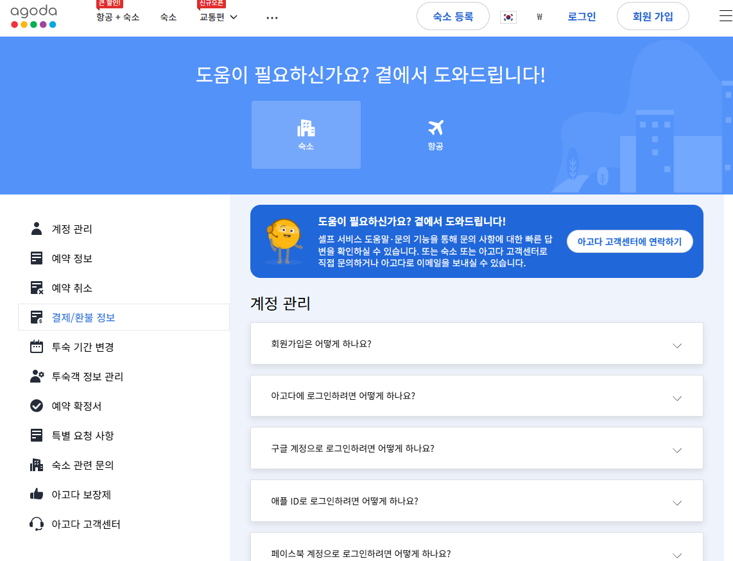Screen dimensions: 733x561
Task: Click the person icon for 계정 관리
Action: pos(37,229)
